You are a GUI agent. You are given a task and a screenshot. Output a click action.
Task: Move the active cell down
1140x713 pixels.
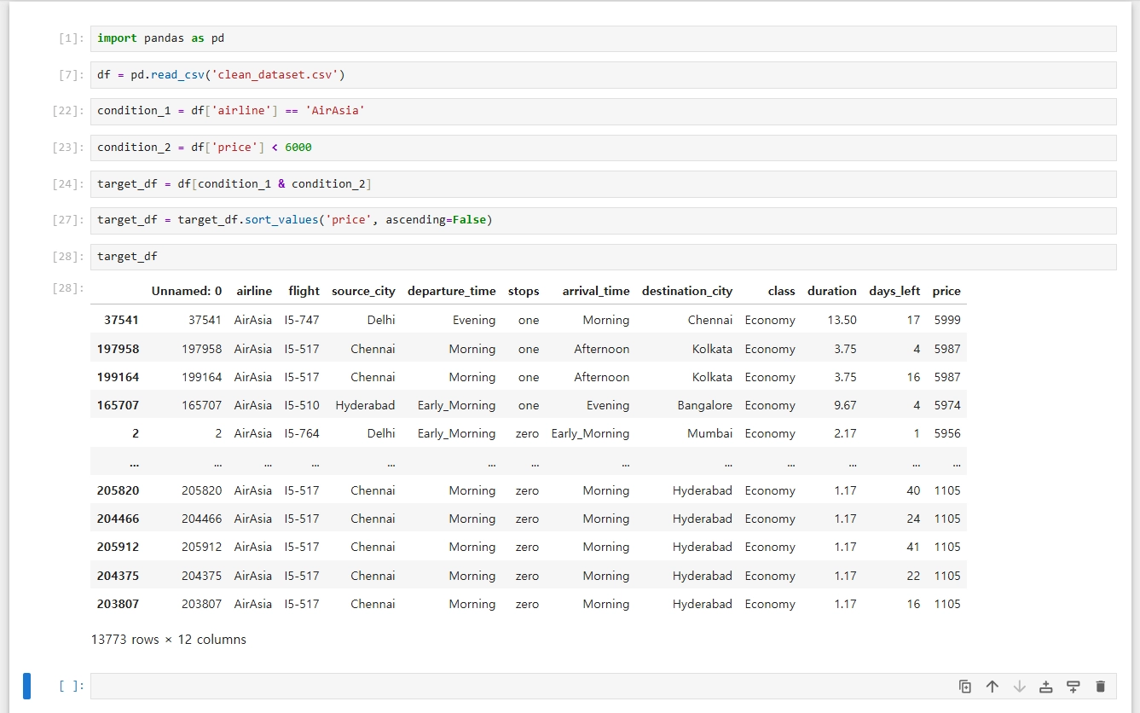(1019, 687)
